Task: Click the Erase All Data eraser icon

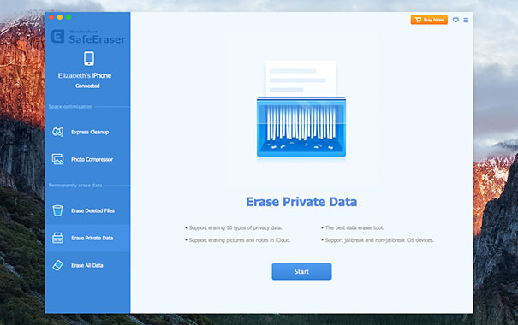Action: click(57, 265)
